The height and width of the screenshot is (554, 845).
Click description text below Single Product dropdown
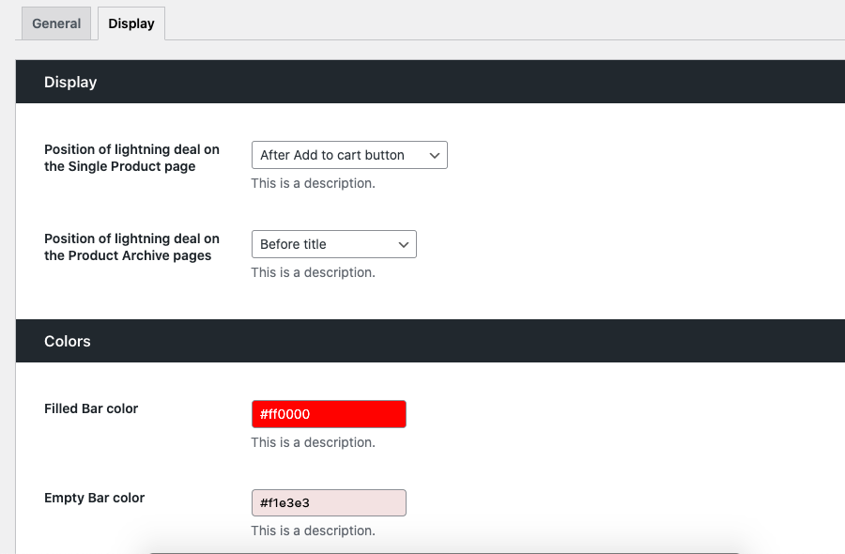tap(313, 183)
